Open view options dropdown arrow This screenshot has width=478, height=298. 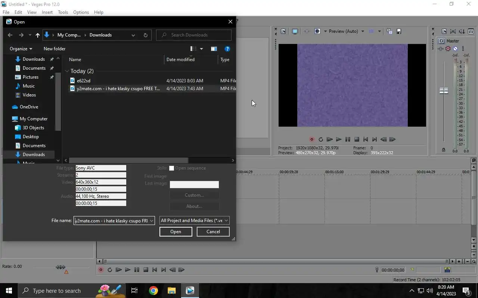(201, 49)
